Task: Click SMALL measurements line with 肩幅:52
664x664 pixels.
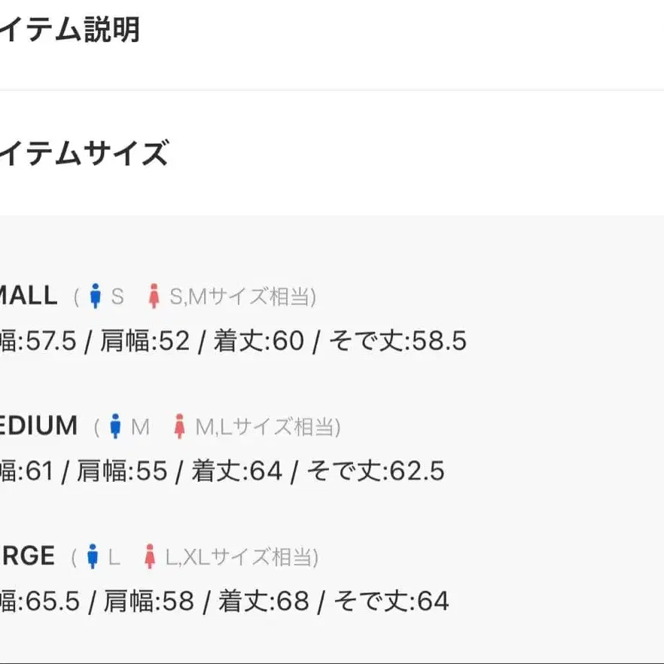Action: pos(233,342)
